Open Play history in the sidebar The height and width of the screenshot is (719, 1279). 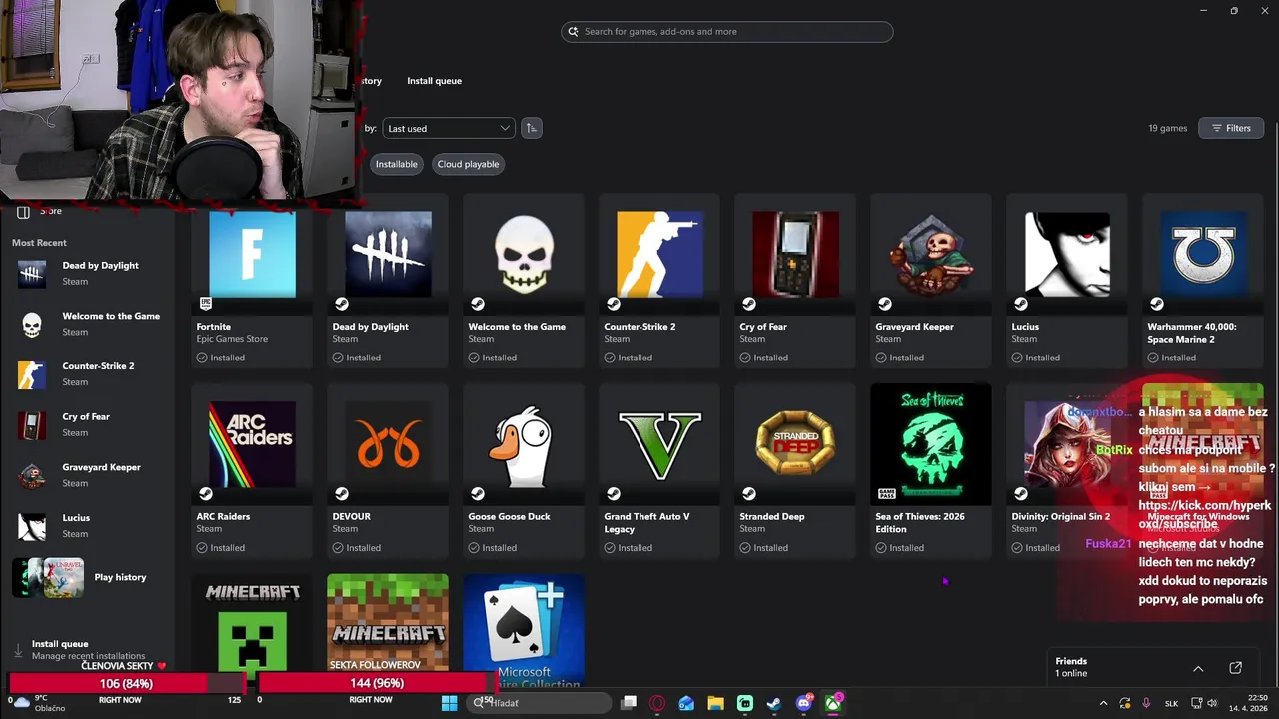click(x=85, y=577)
